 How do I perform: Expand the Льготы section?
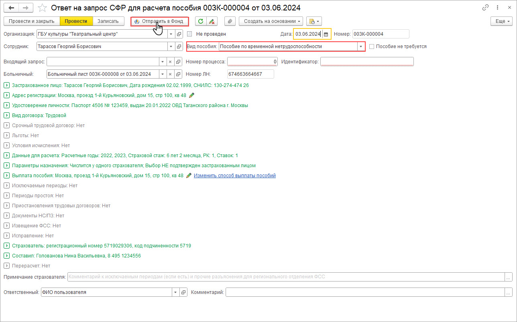(x=6, y=136)
